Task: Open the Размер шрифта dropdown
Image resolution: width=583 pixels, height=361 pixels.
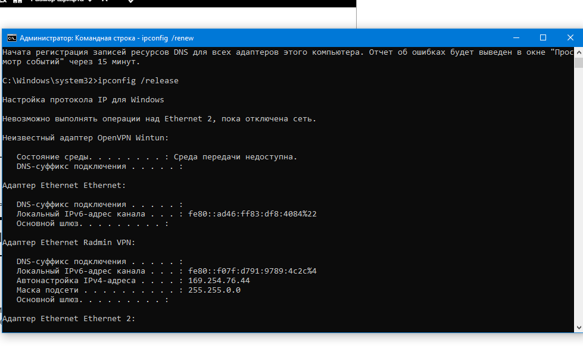Action: 90,2
